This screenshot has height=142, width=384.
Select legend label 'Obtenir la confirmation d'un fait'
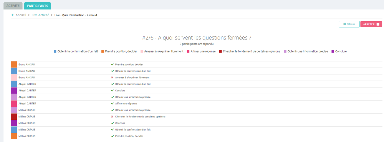78,51
